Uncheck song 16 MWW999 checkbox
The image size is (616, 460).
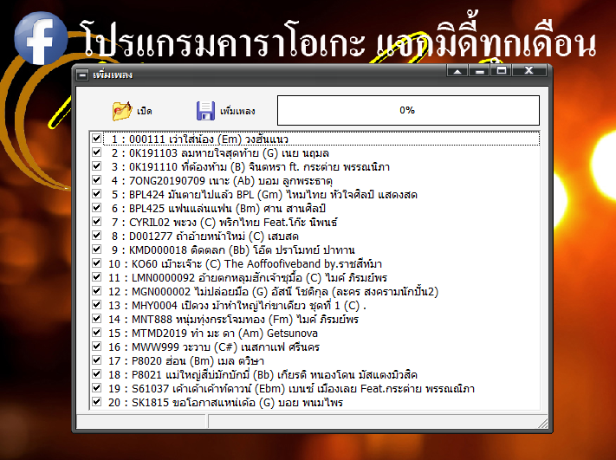96,346
